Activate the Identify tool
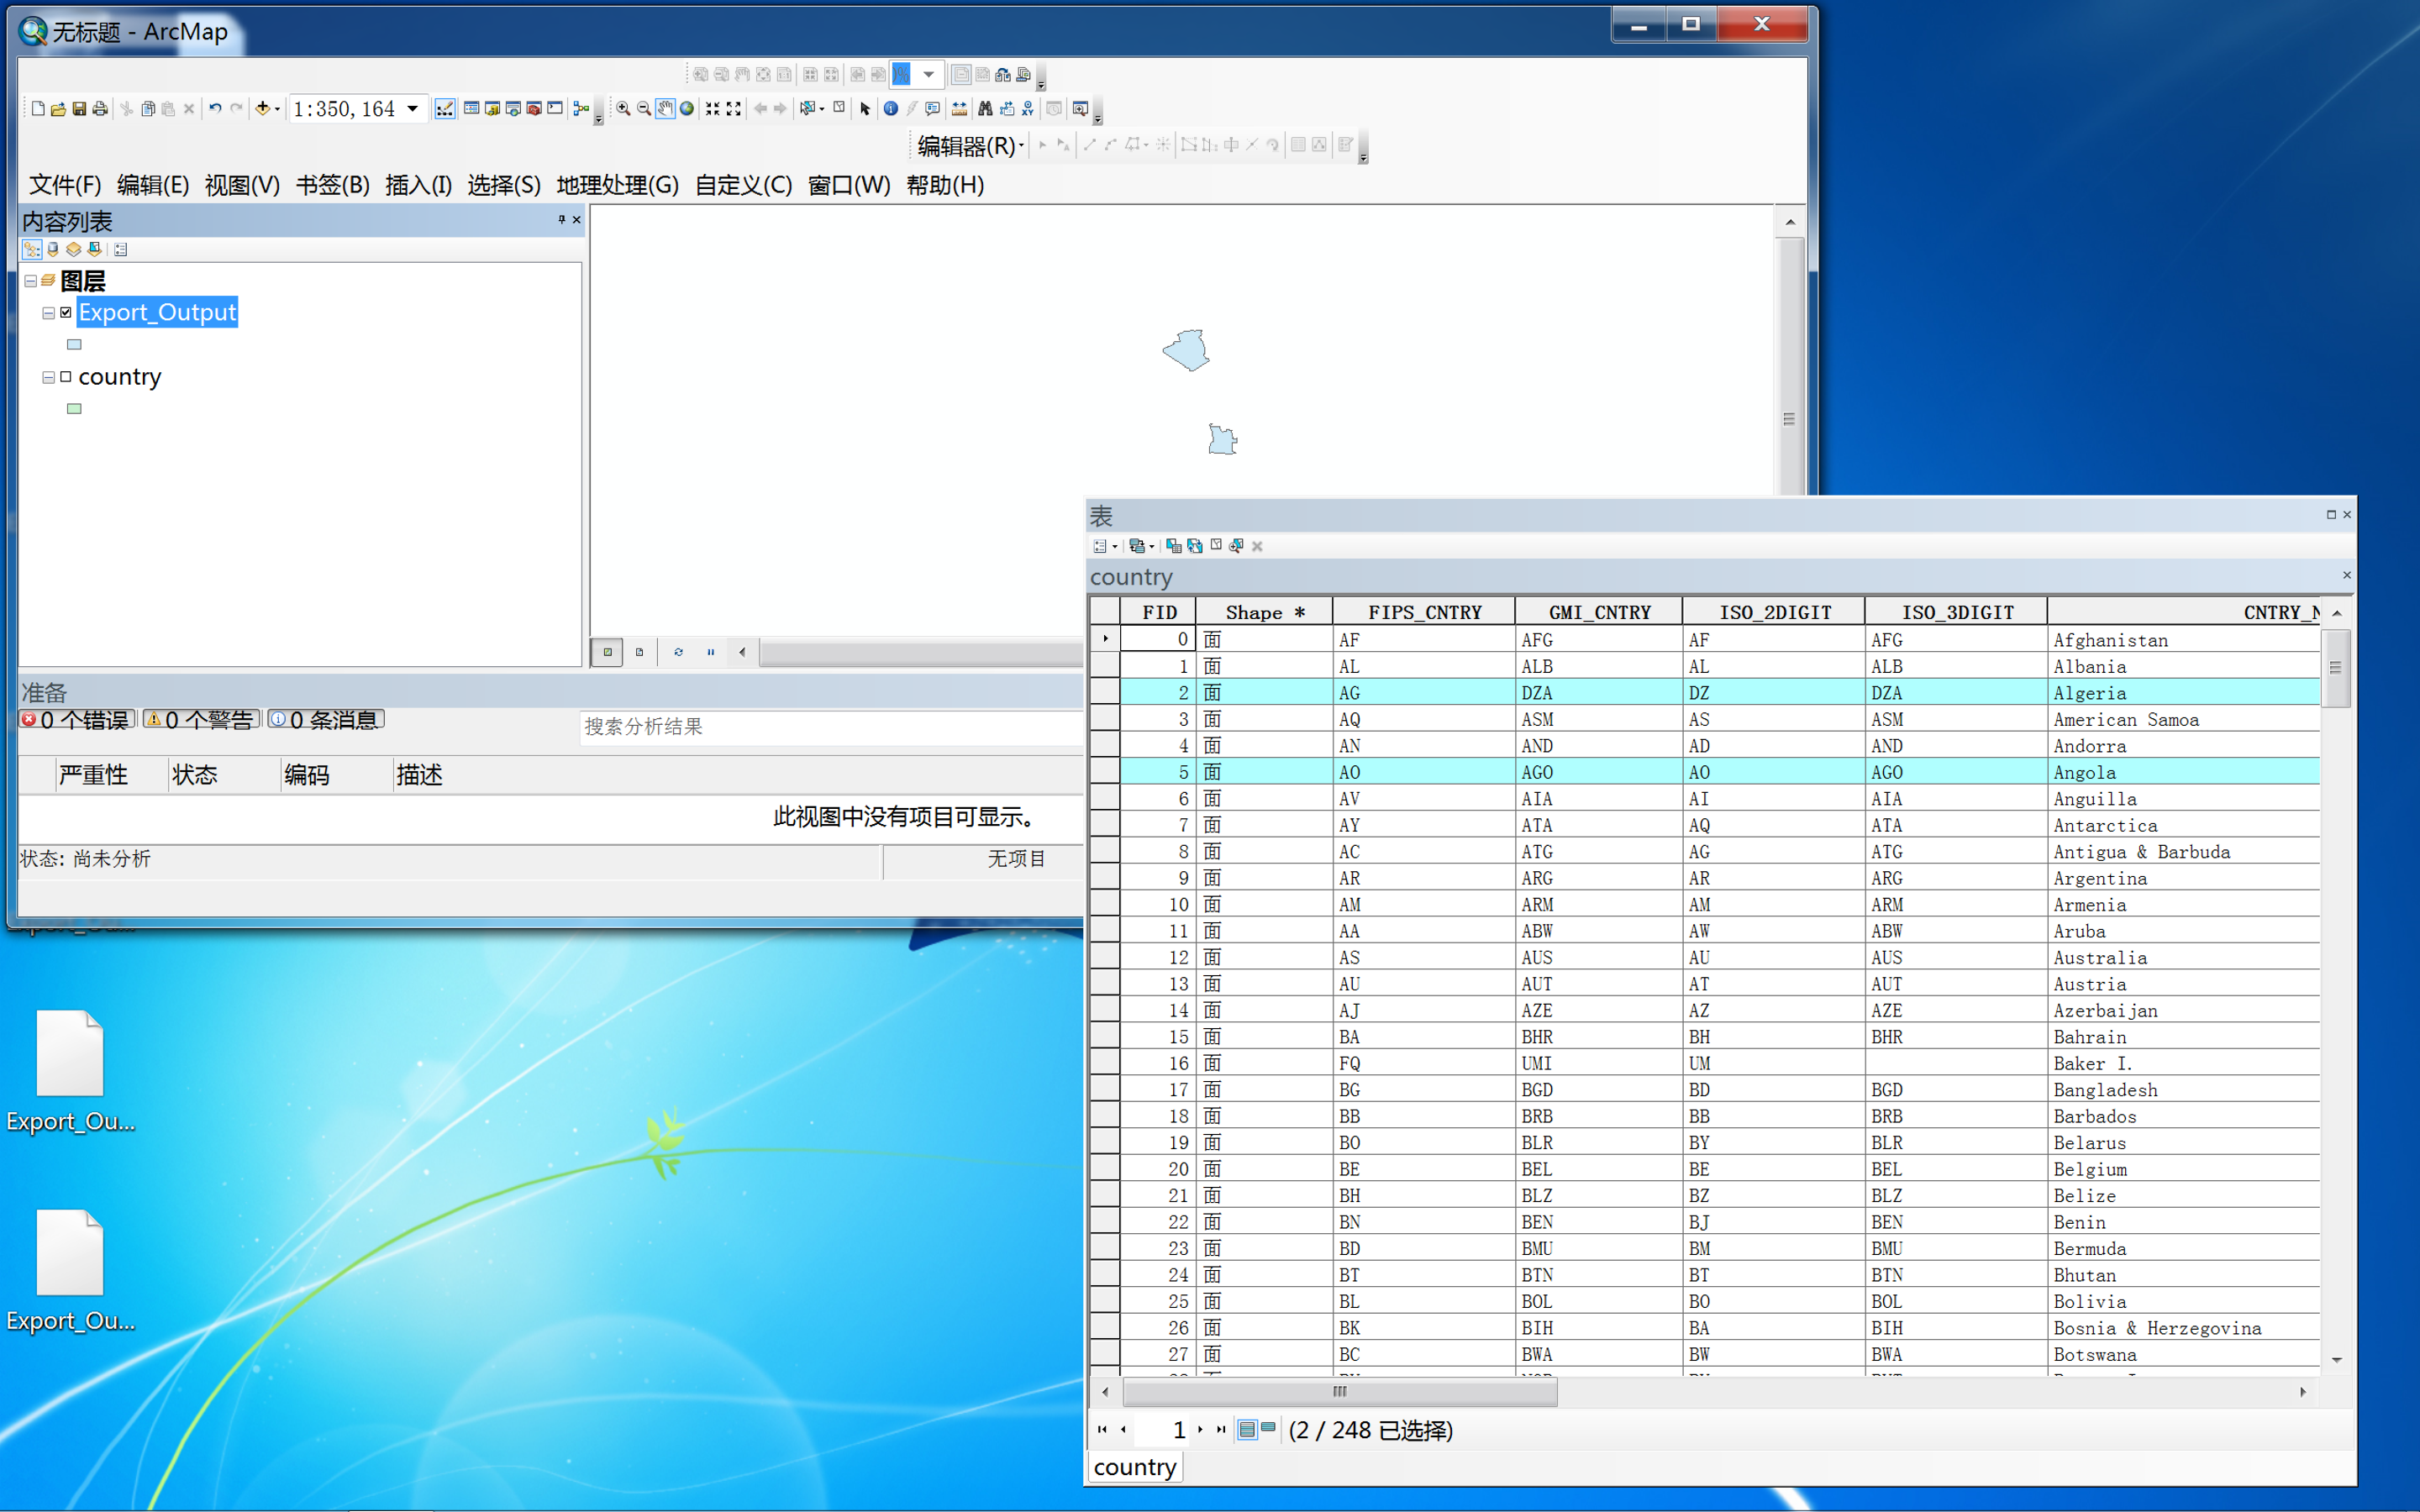2420x1512 pixels. pos(890,109)
